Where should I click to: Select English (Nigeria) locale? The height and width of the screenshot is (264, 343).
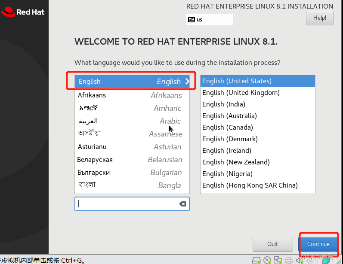(258, 174)
